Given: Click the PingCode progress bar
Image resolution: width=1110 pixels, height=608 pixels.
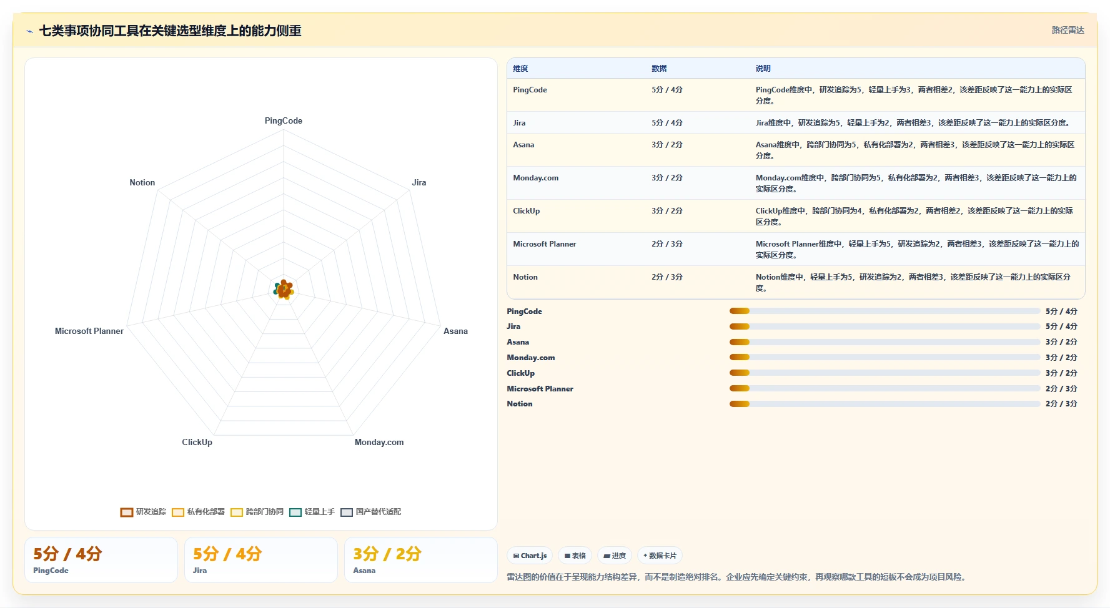Looking at the screenshot, I should coord(885,311).
